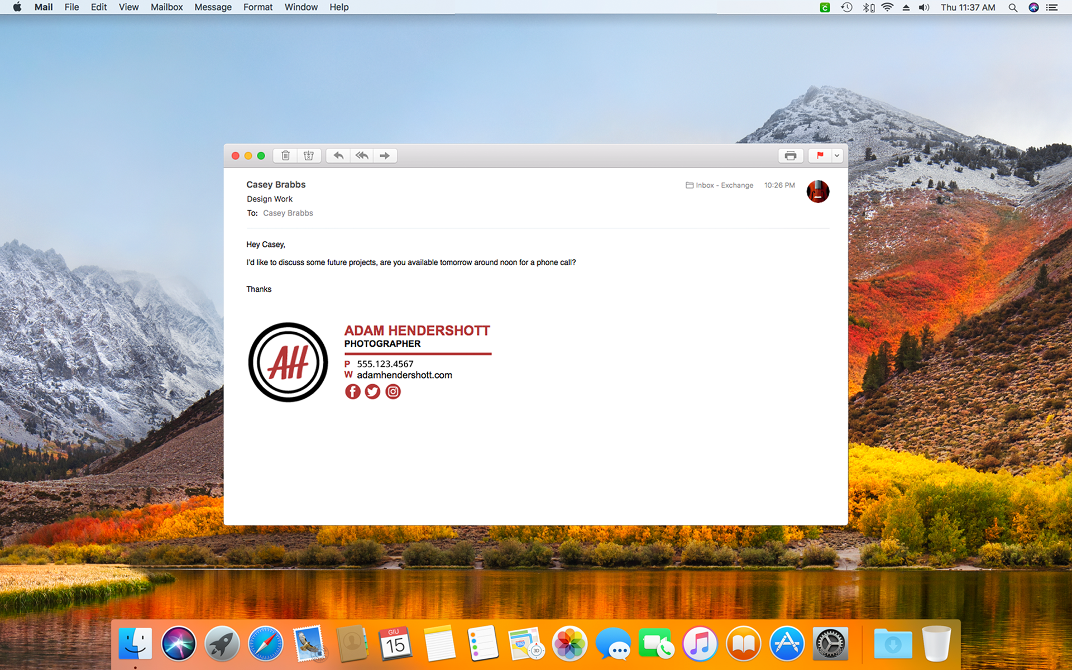
Task: Click the Forward arrow icon
Action: tap(385, 156)
